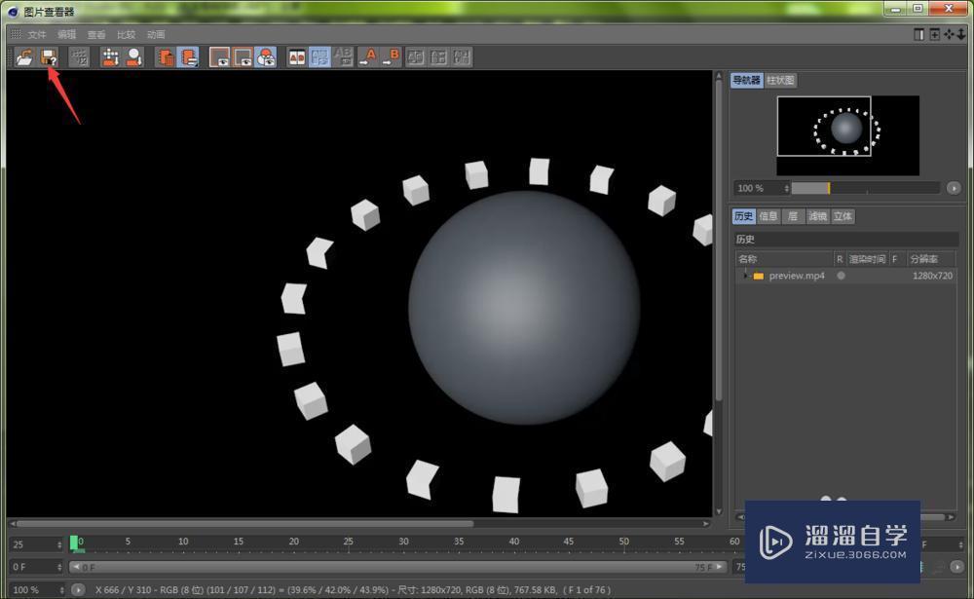This screenshot has width=974, height=599.
Task: Open the 动画 menu
Action: pos(156,34)
